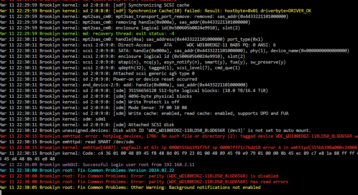Select the 'supports DPO and FUA' line

click(144, 113)
